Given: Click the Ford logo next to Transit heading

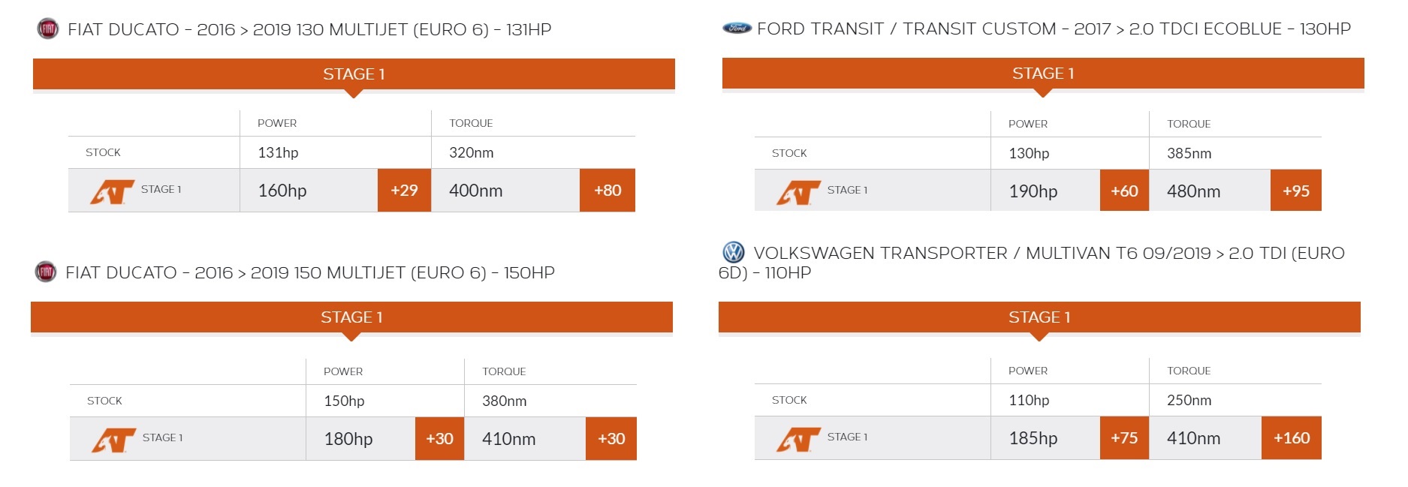Looking at the screenshot, I should (737, 29).
